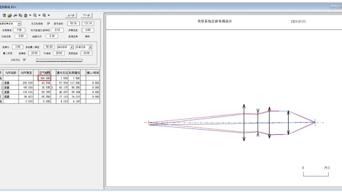This screenshot has height=192, width=342.
Task: Click the NA input field showing 0.10
Action: [57, 30]
